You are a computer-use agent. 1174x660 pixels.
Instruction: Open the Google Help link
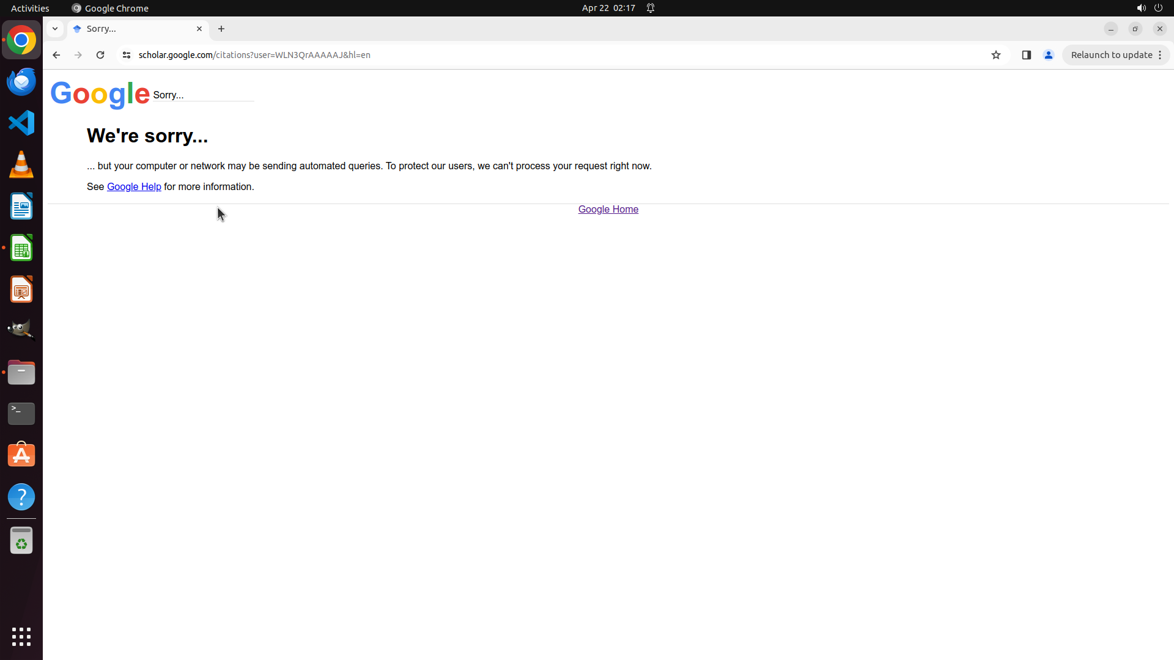(134, 187)
